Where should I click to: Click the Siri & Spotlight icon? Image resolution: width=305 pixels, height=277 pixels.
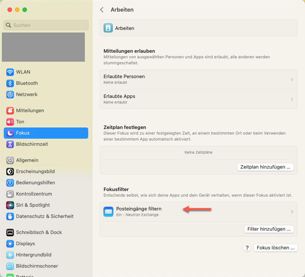pyautogui.click(x=10, y=205)
